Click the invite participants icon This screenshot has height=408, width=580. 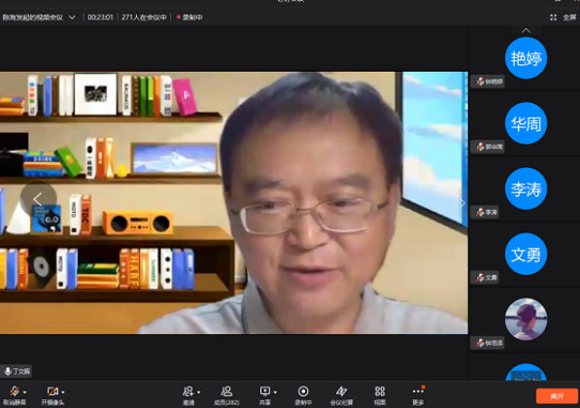[x=188, y=391]
